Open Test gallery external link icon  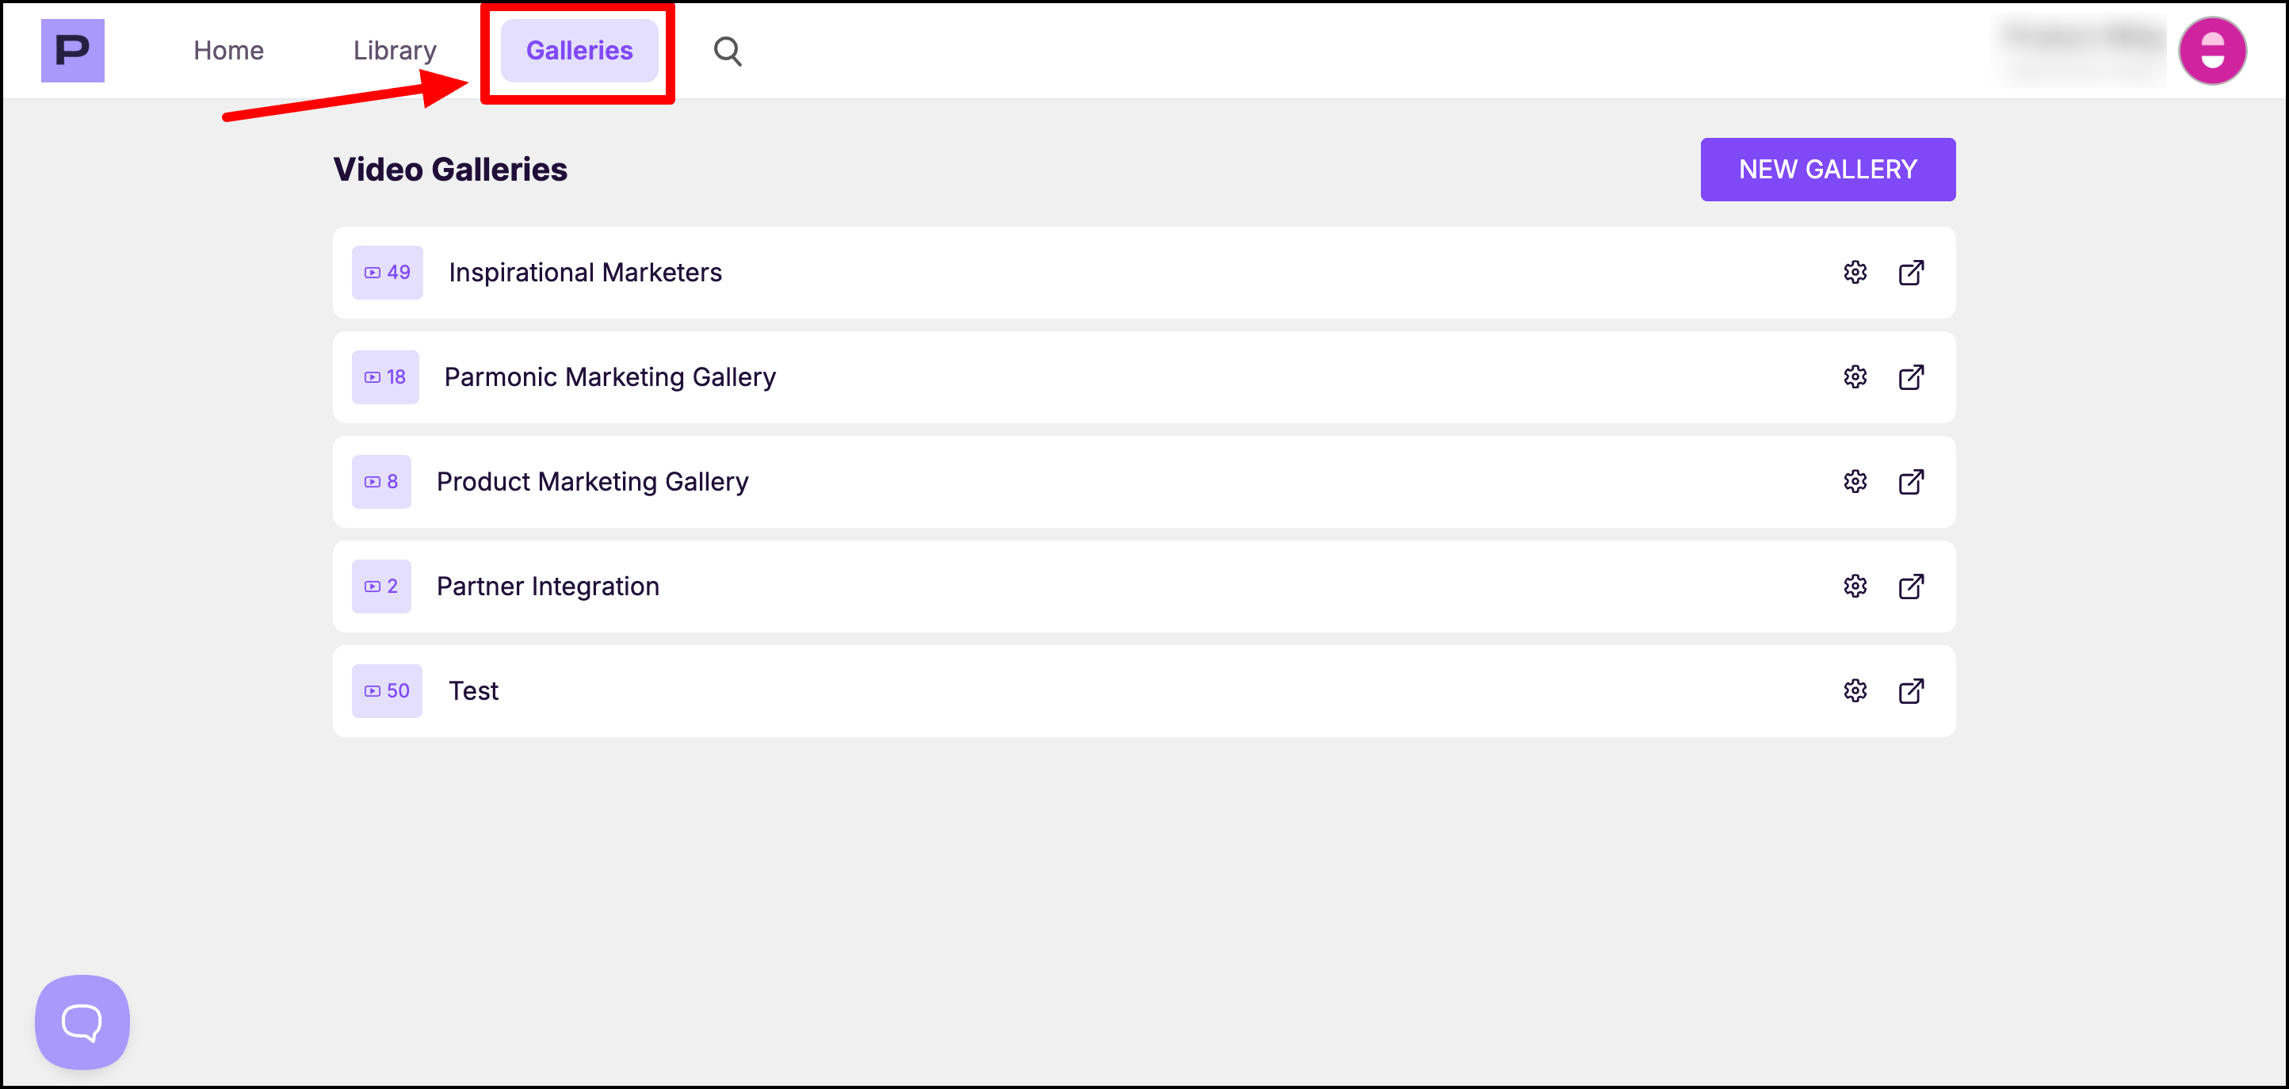pyautogui.click(x=1910, y=690)
